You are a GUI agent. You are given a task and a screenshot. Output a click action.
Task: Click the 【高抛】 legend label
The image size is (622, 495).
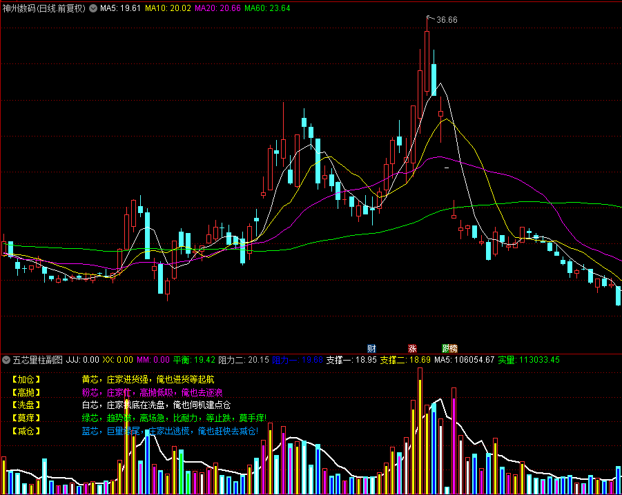click(x=26, y=392)
